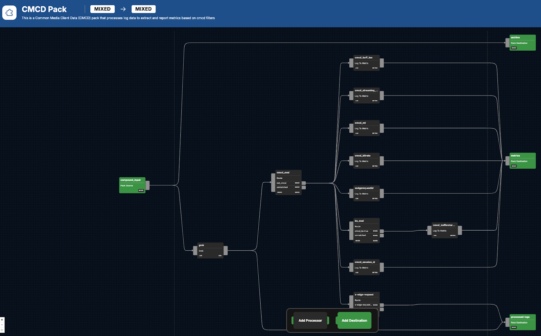Image resolution: width=541 pixels, height=336 pixels.
Task: Select the cmcd_session_id processor node
Action: [366, 267]
